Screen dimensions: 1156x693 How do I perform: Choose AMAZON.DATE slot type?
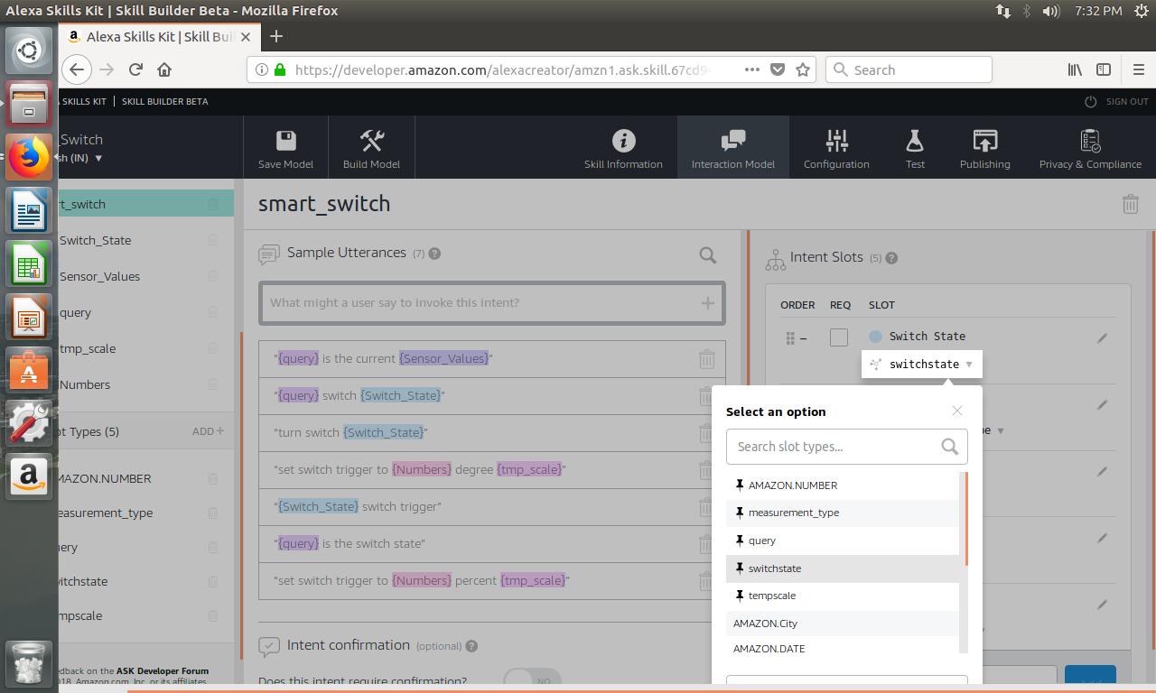click(x=843, y=649)
